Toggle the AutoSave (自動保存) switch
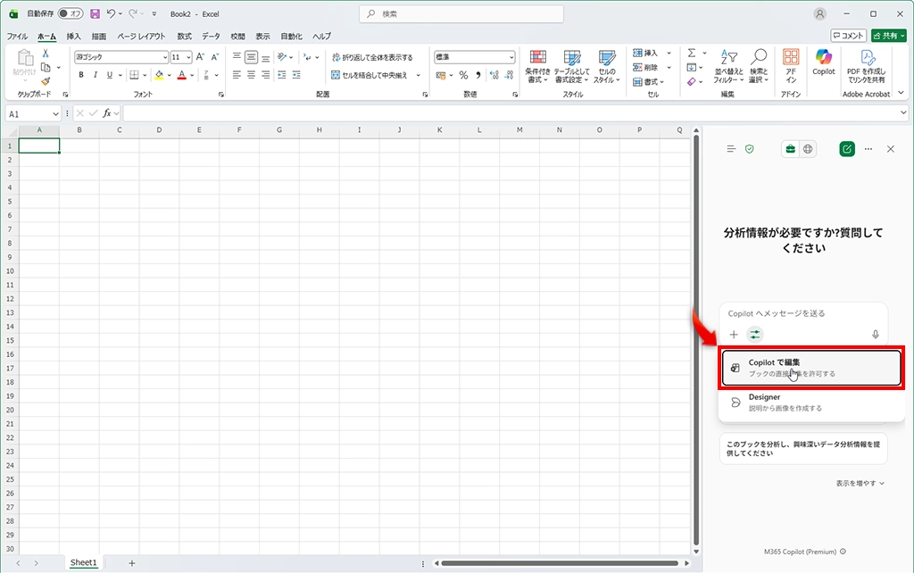The height and width of the screenshot is (573, 914). coord(71,14)
